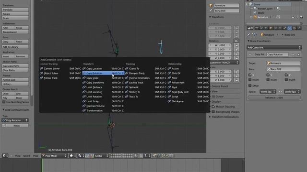
Task: Enable Invert under the X axis
Action: click(250, 80)
